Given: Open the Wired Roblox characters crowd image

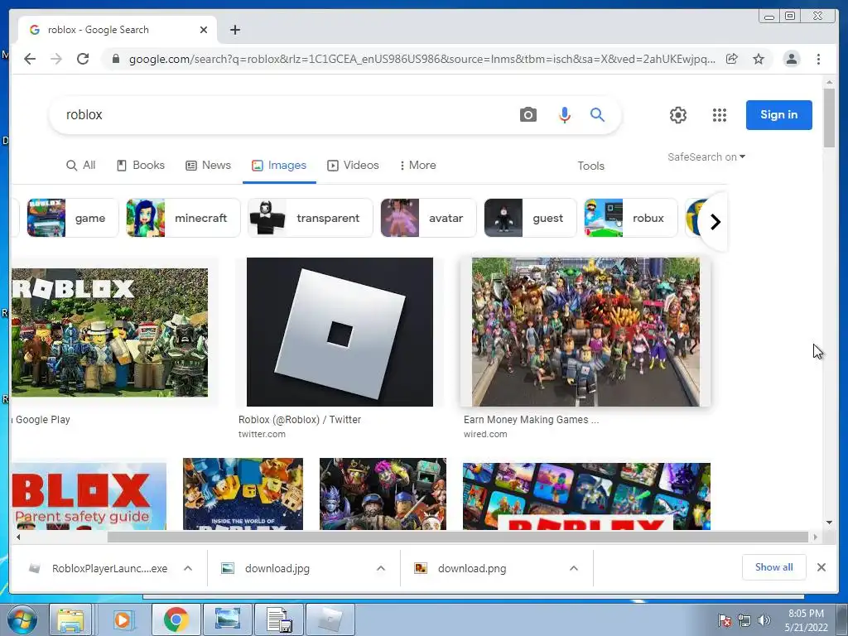Looking at the screenshot, I should tap(585, 331).
